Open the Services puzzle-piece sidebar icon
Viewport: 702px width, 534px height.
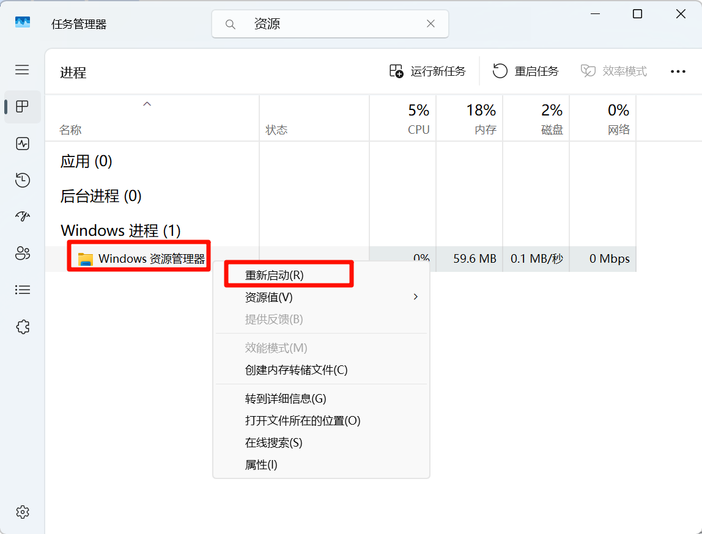23,327
